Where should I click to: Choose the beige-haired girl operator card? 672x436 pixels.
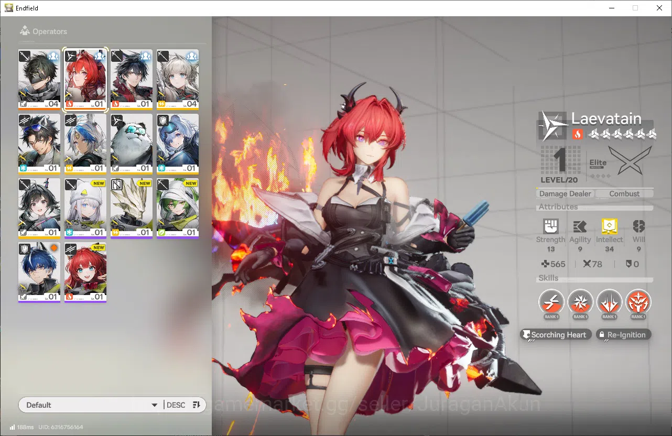click(x=178, y=79)
